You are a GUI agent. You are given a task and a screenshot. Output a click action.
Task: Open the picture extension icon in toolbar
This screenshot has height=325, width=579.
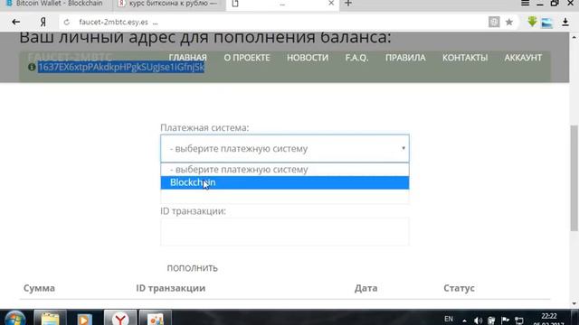coord(547,22)
